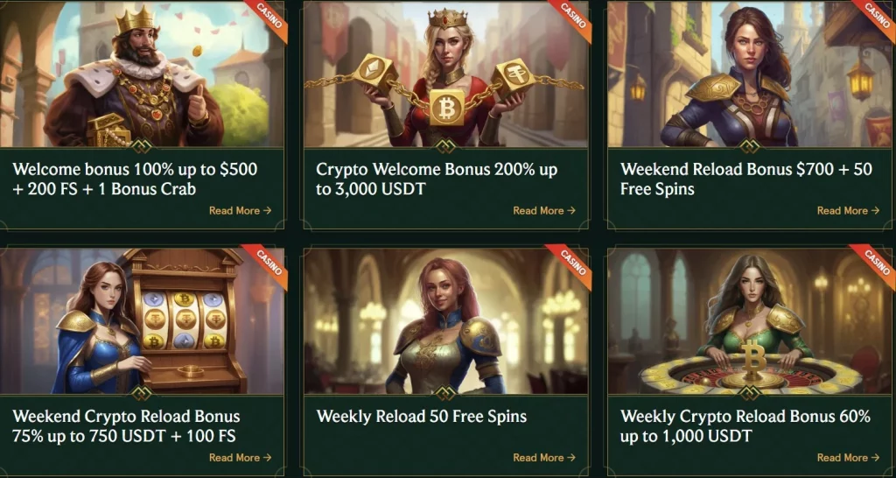
Task: Click the diamond emblem below the king image
Action: (141, 147)
